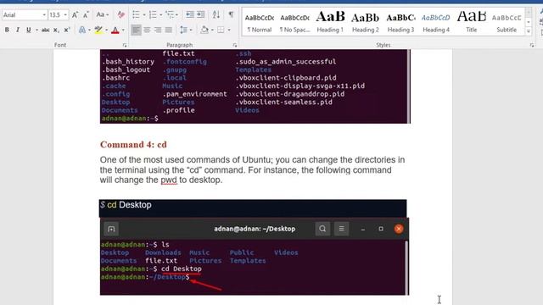Expand the Shading dropdown arrow
Image resolution: width=543 pixels, height=305 pixels.
tap(212, 30)
